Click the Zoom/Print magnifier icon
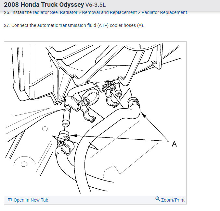This screenshot has height=211, width=220. (x=158, y=199)
